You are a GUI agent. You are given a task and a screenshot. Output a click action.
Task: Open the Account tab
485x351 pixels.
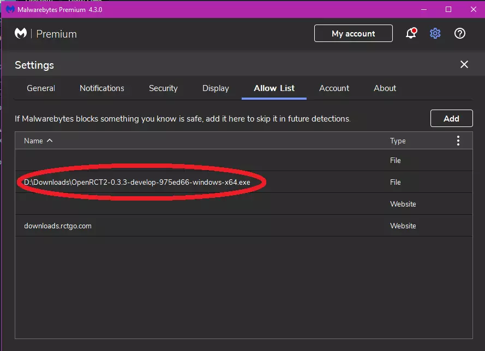pos(334,88)
